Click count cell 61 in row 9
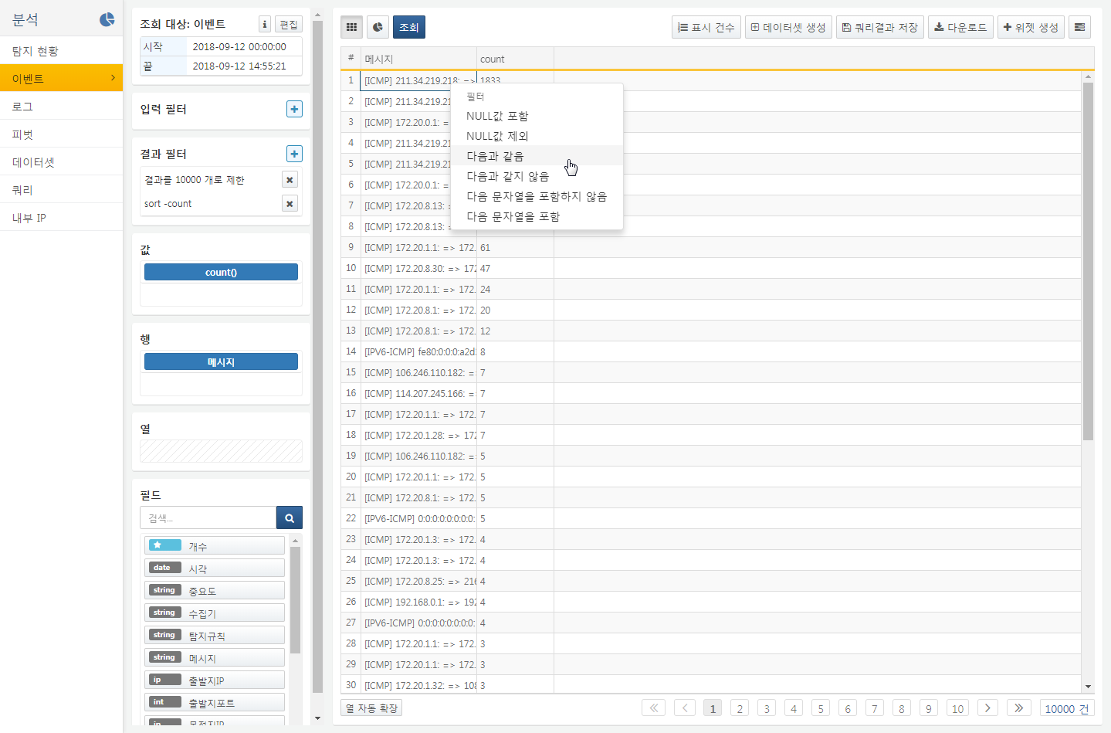1111x733 pixels. click(515, 247)
